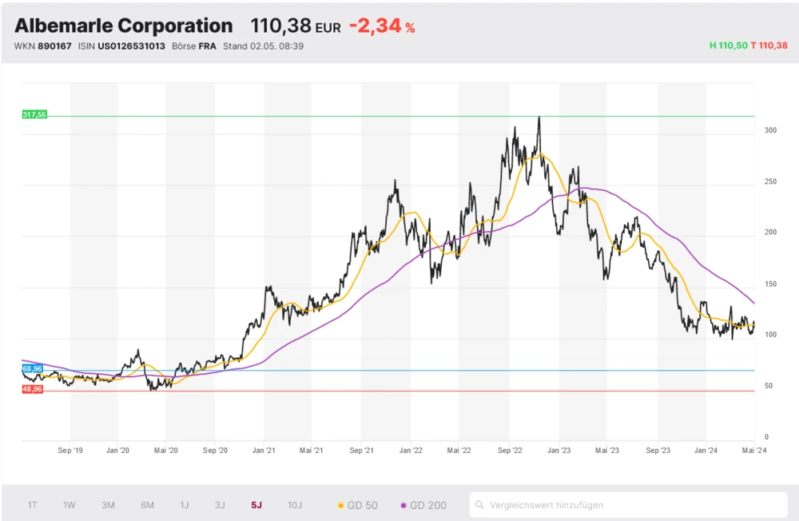799x521 pixels.
Task: Show the 10J chart period
Action: 295,505
